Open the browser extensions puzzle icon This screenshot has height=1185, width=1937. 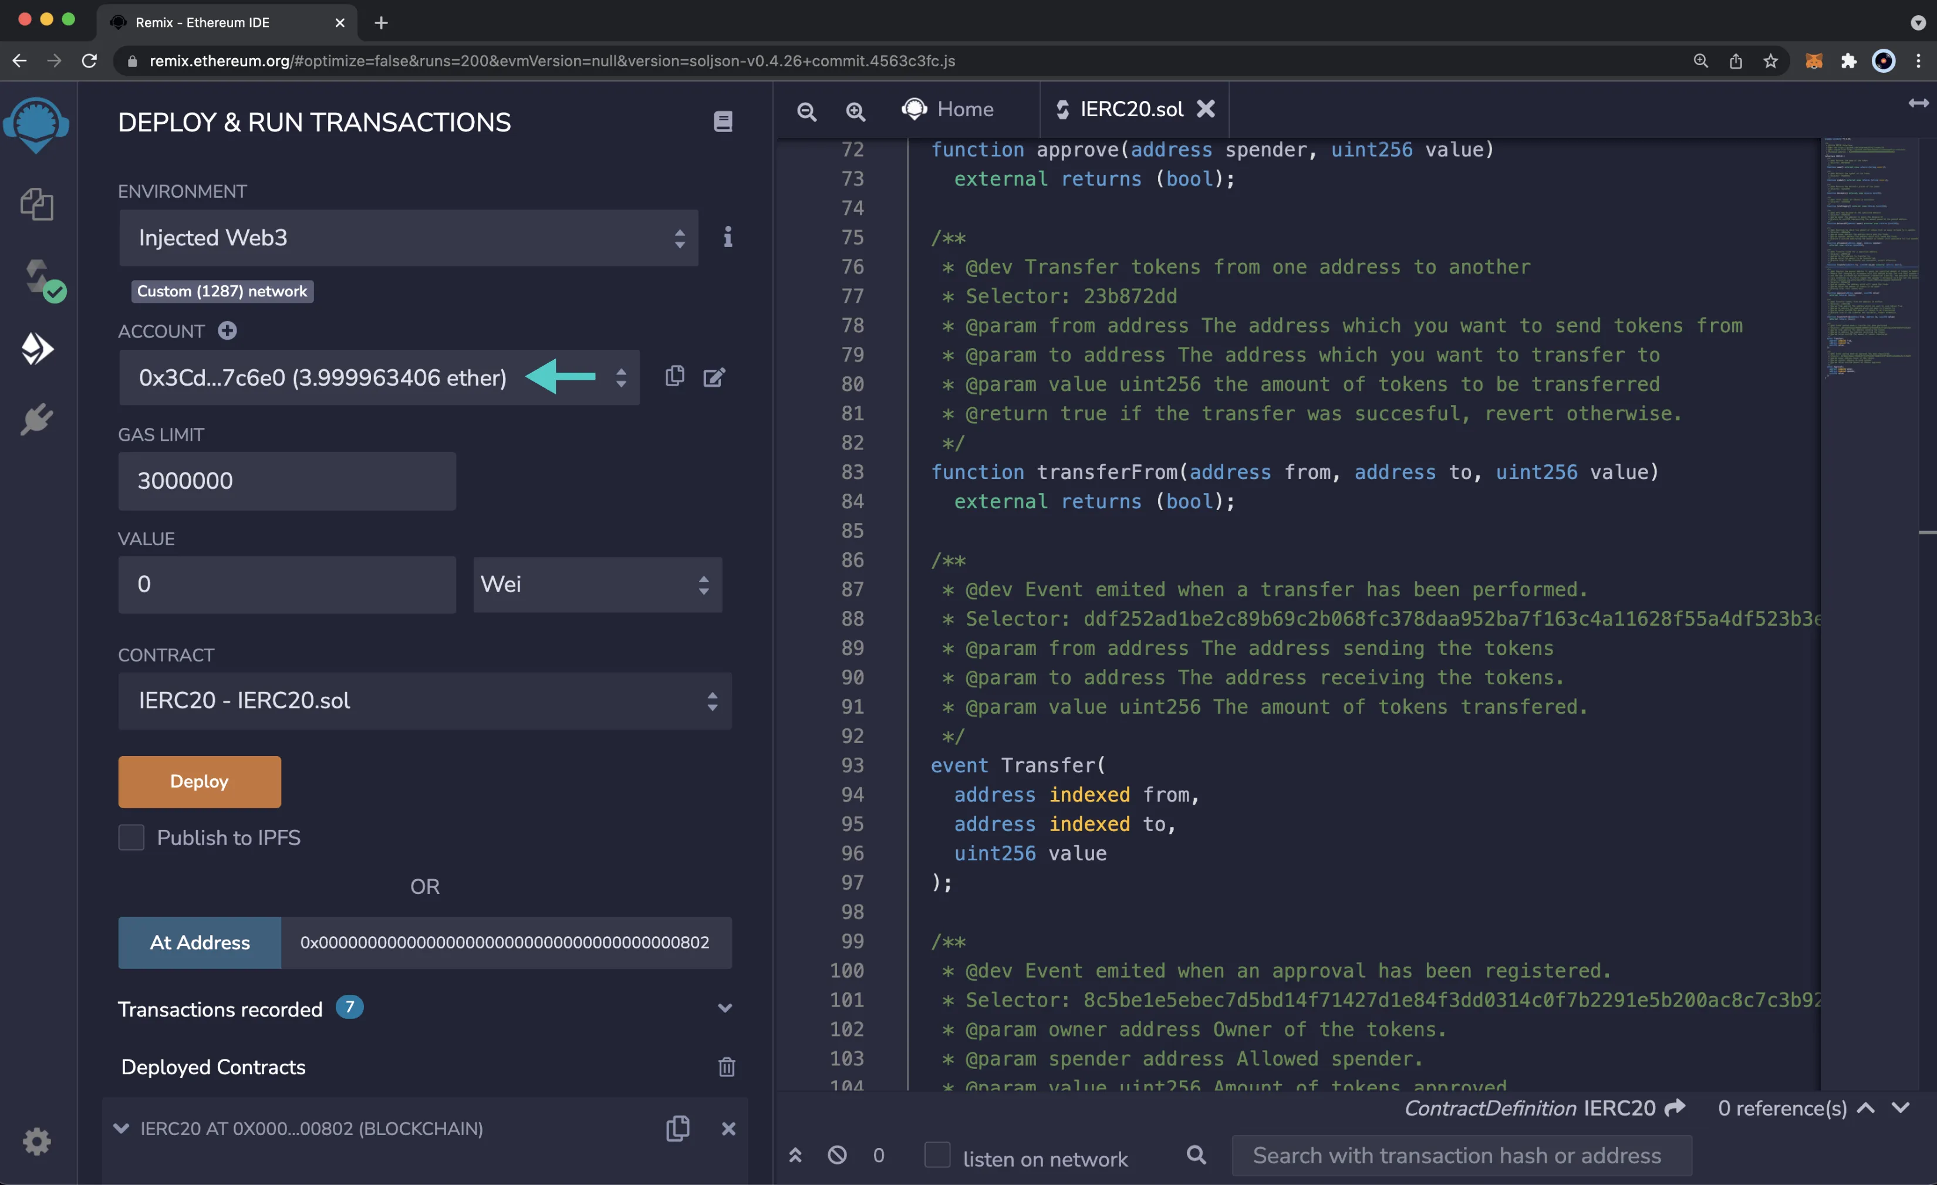click(x=1848, y=60)
